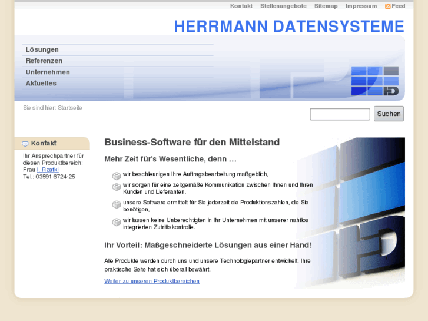Open the Sitemap link
Viewport: 428px width, 321px height.
tap(326, 6)
